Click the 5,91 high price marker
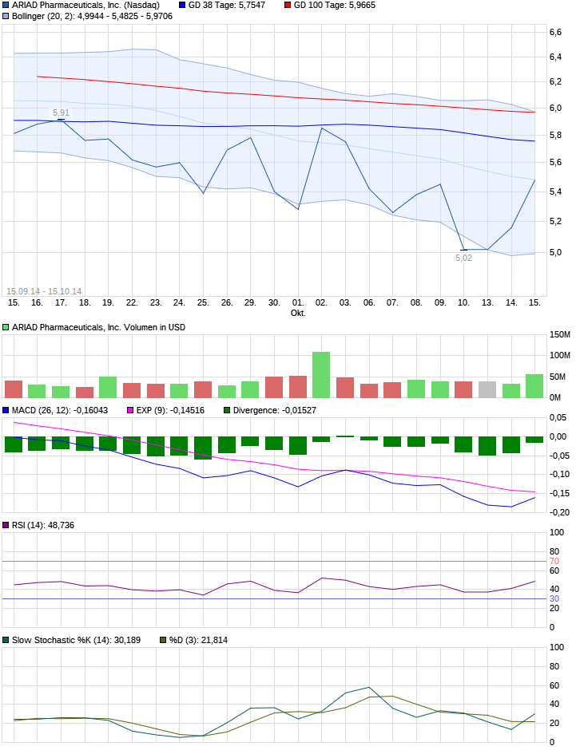580x750 pixels. coord(61,112)
